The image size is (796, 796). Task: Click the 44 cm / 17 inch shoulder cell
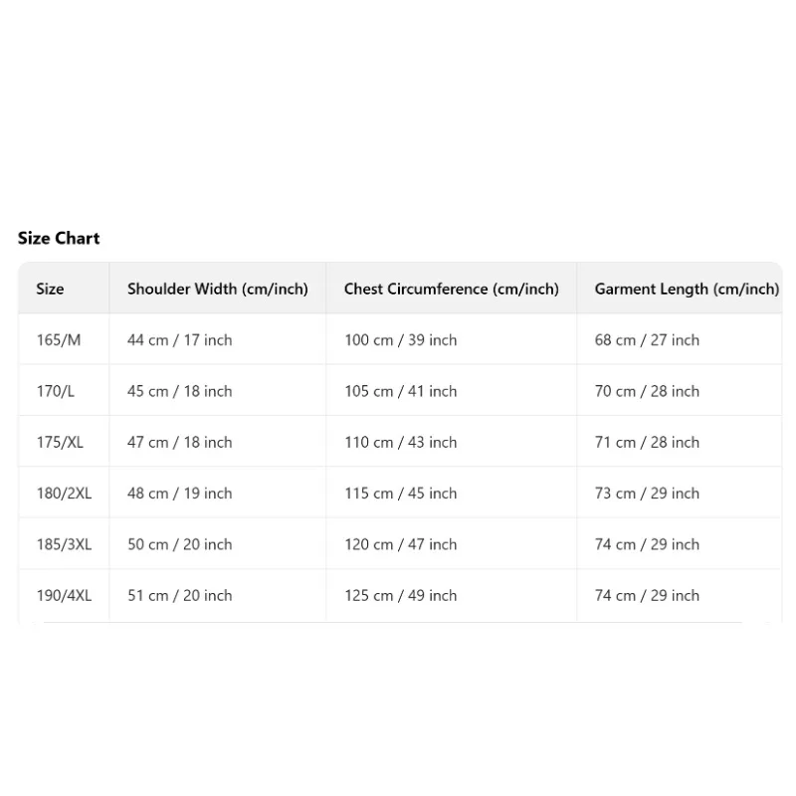[180, 340]
